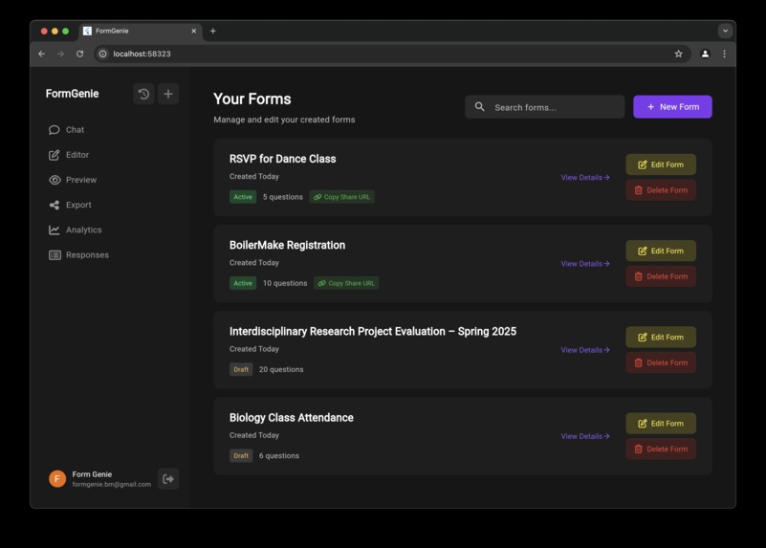This screenshot has height=548, width=766.
Task: Click the '20 questions' label
Action: (x=281, y=369)
